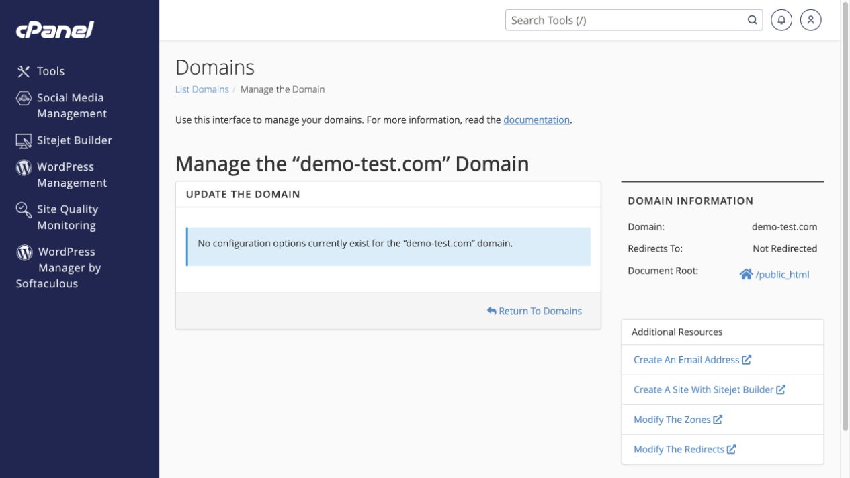
Task: Open Modify The Redirects link
Action: pos(685,449)
